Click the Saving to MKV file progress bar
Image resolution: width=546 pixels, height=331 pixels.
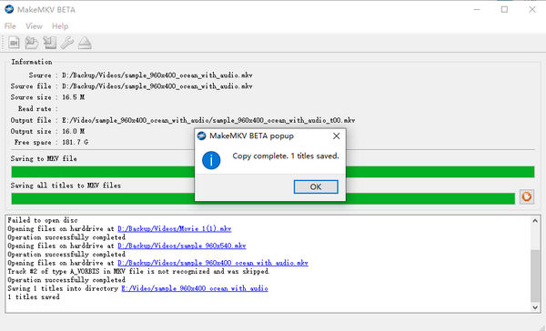pos(273,172)
